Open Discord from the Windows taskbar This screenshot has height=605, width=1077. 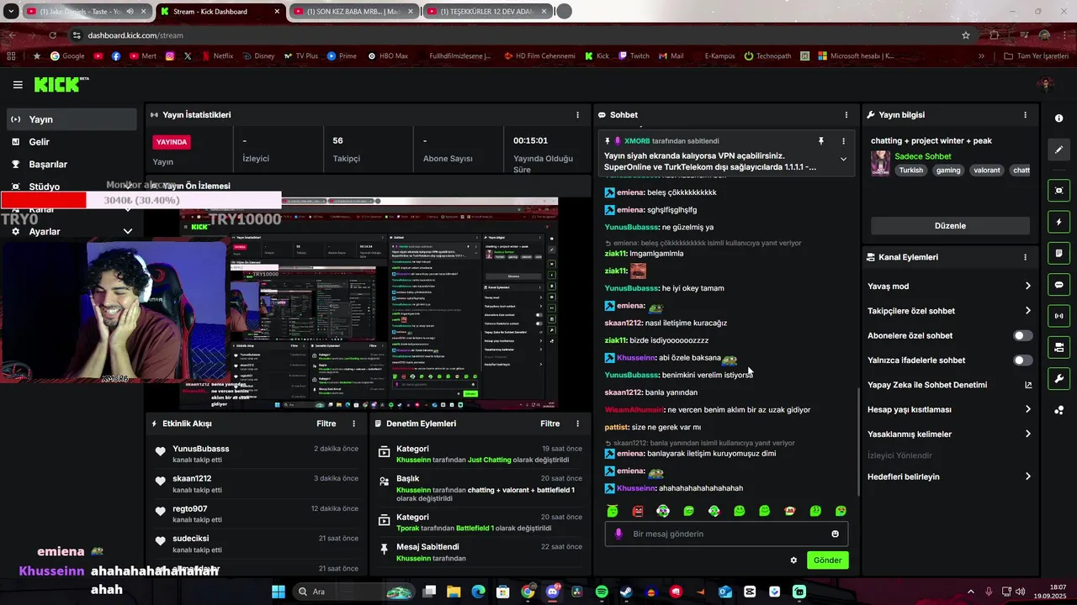coord(553,592)
